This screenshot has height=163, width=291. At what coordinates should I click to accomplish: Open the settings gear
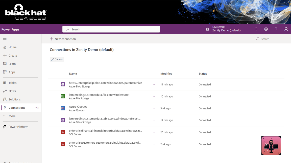[x=266, y=29]
